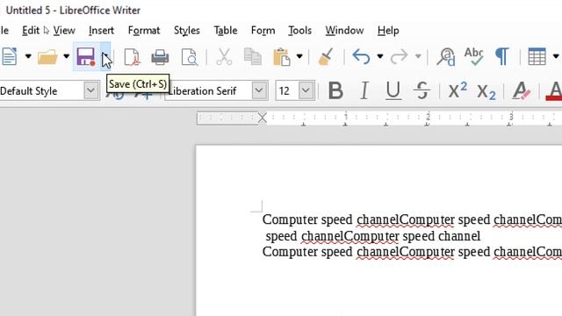Open the Format menu

pos(144,31)
